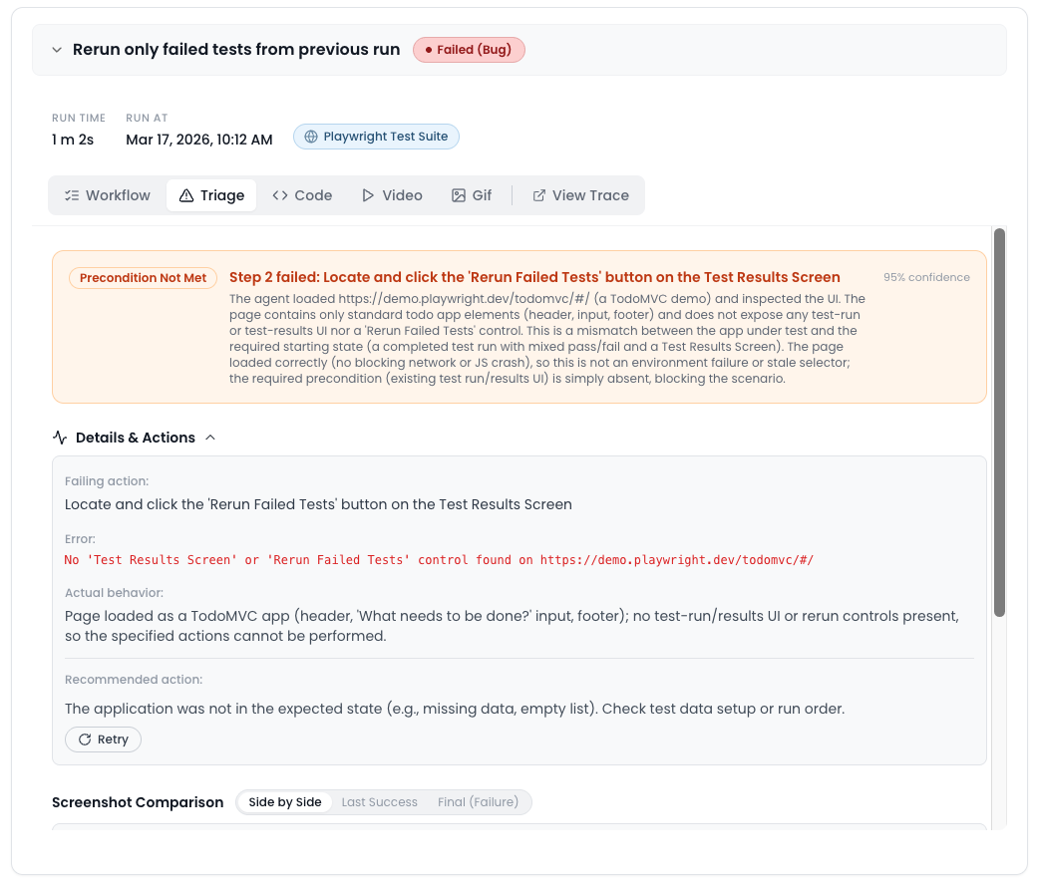The height and width of the screenshot is (888, 1037).
Task: Click the Precondition Not Met tag
Action: pyautogui.click(x=144, y=278)
